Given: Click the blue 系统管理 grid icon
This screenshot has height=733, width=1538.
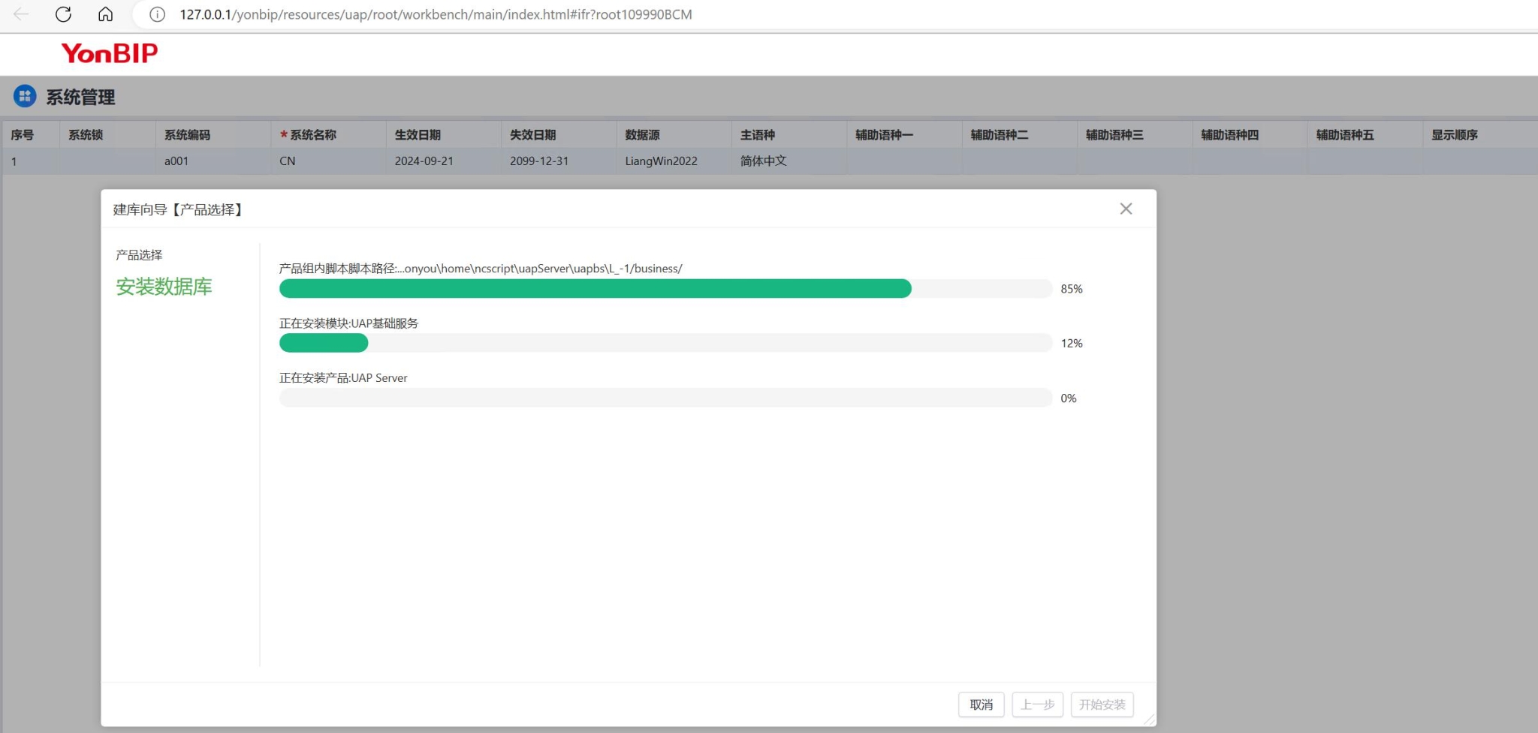Looking at the screenshot, I should click(x=24, y=96).
